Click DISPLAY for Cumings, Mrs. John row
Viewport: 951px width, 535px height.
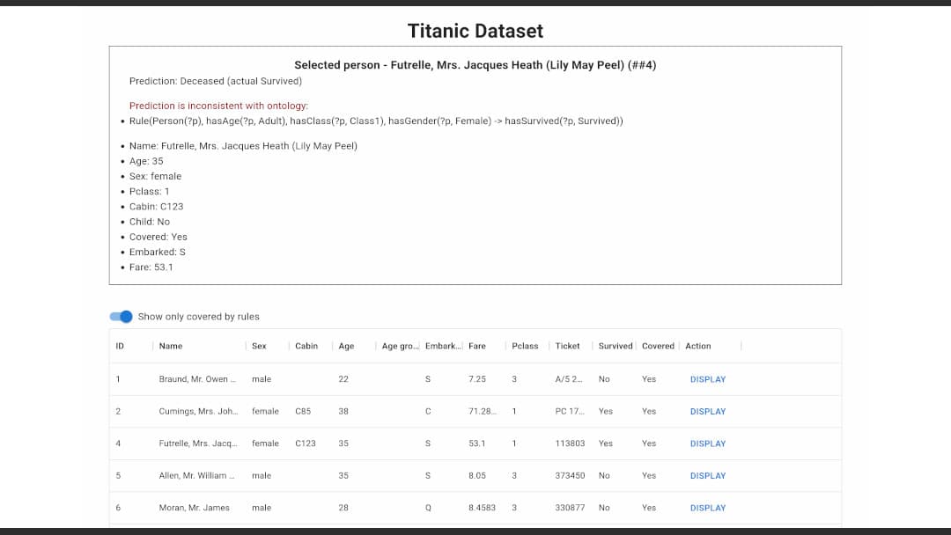(708, 412)
